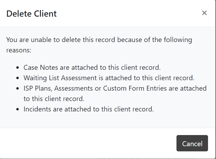Select the Case Notes reason line
The width and height of the screenshot is (216, 159).
tap(92, 67)
